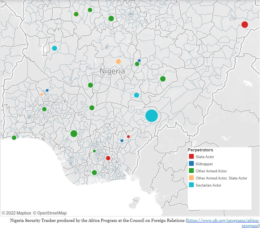Click the cyan marker in the northwest

coord(55,48)
